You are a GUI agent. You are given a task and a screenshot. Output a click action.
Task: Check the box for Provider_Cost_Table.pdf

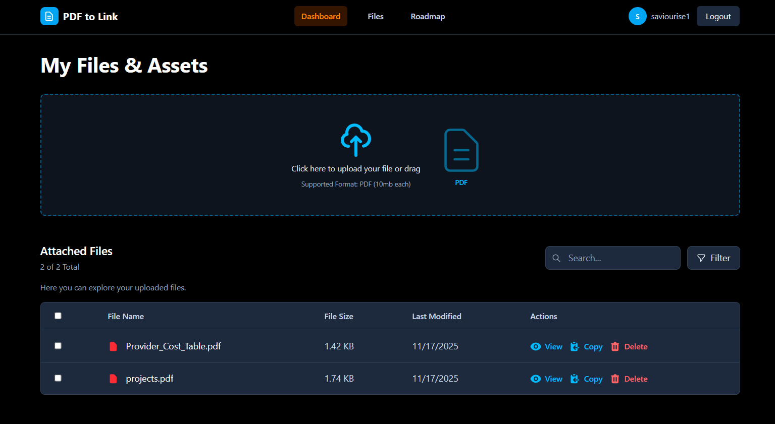(58, 346)
